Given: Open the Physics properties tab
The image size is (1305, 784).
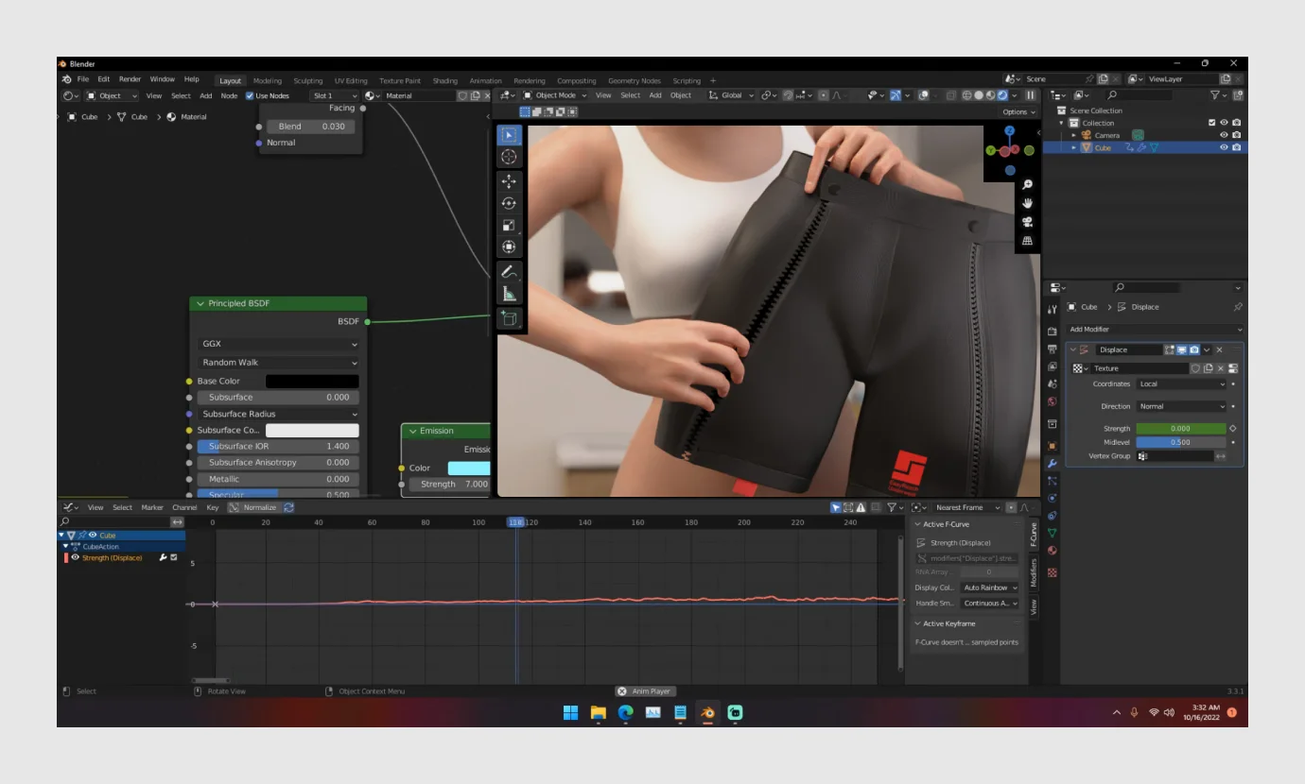Looking at the screenshot, I should 1052,498.
